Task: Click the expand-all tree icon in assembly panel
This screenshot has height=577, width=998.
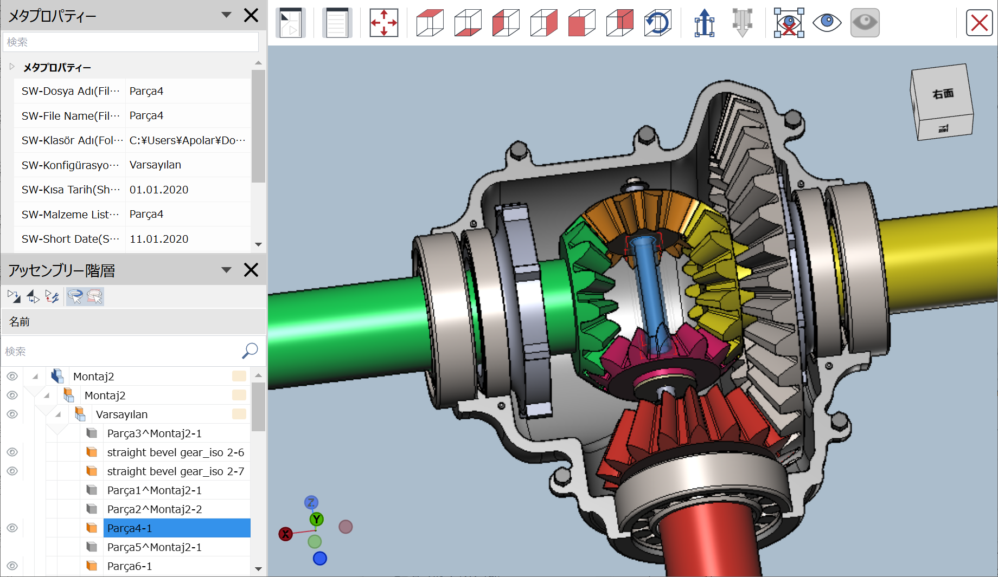Action: [x=14, y=296]
